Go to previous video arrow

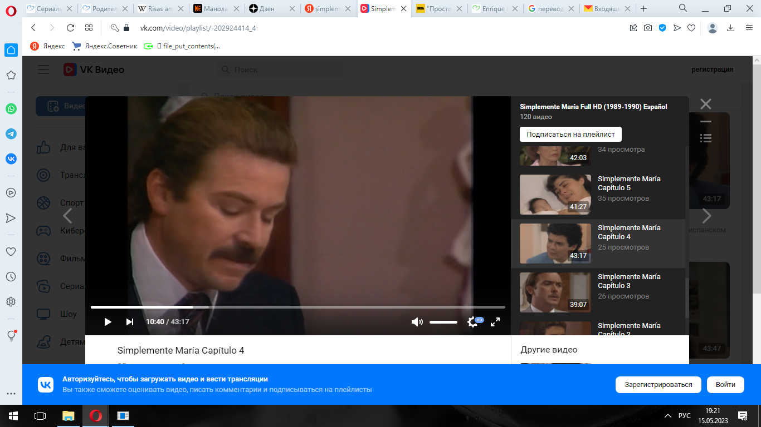[x=67, y=216]
